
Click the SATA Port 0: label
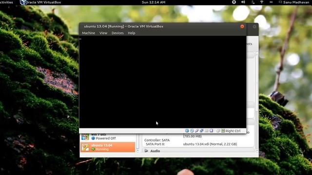click(x=155, y=144)
